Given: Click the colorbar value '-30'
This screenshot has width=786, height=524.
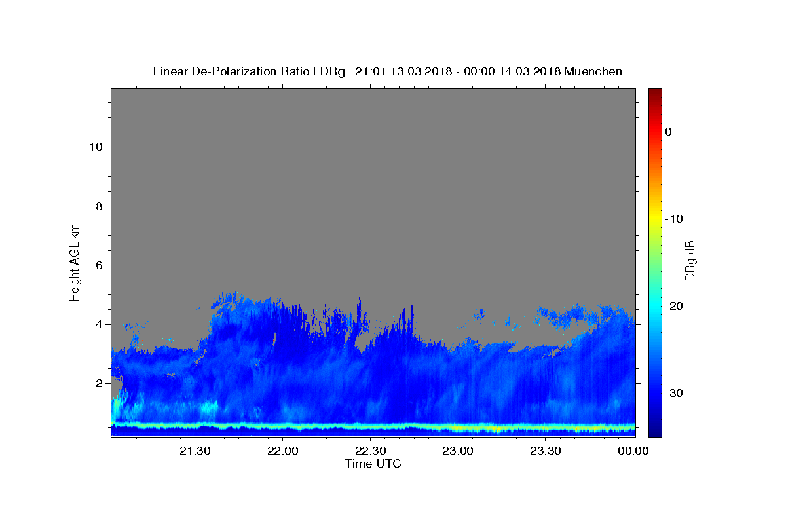Looking at the screenshot, I should coord(674,393).
